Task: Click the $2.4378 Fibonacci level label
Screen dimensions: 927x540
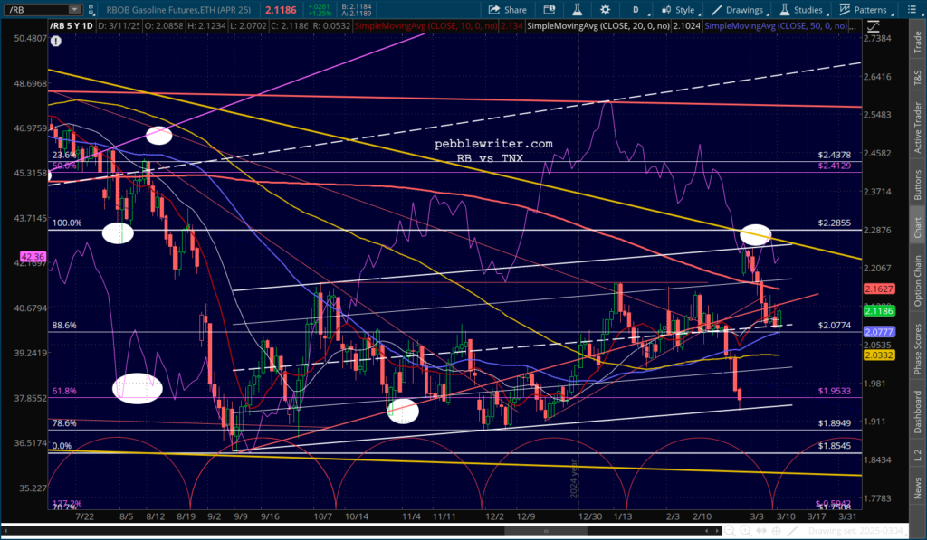Action: click(834, 155)
